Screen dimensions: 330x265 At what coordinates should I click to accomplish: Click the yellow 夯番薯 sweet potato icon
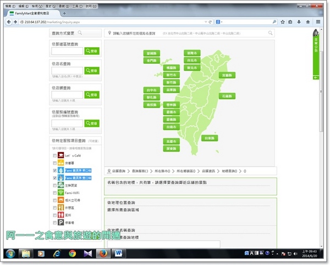(61, 163)
